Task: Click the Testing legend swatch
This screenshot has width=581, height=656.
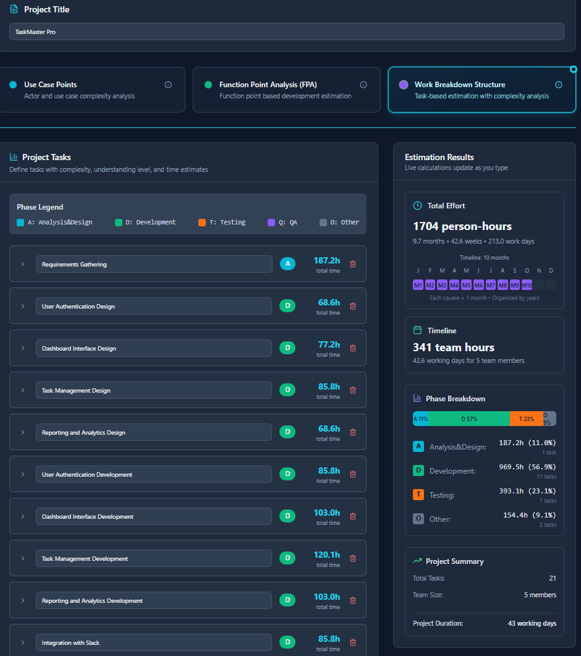Action: tap(202, 223)
